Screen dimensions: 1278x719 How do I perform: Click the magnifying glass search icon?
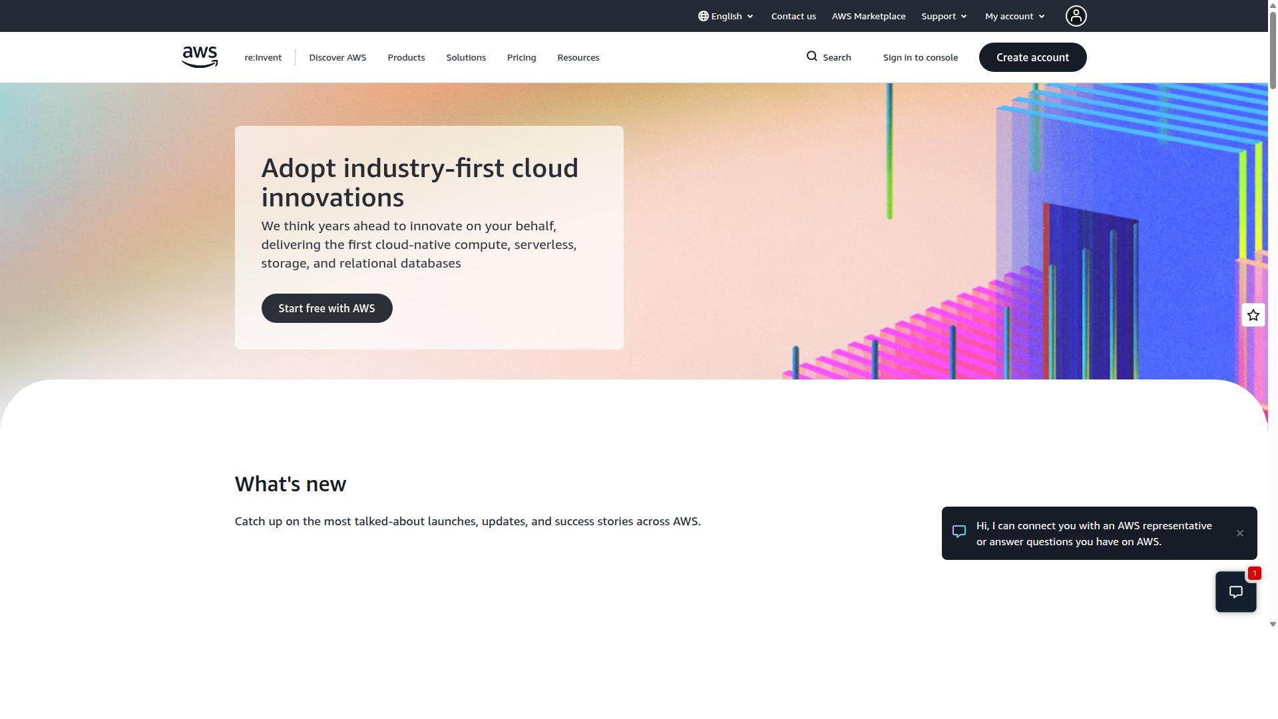(811, 57)
